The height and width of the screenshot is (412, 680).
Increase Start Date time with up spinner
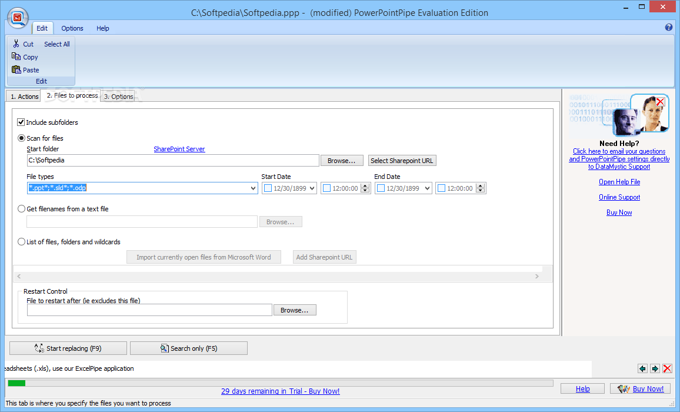click(365, 186)
